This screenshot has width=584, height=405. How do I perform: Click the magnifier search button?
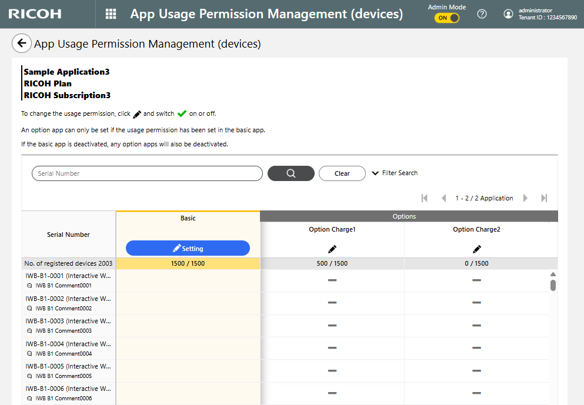pyautogui.click(x=291, y=173)
